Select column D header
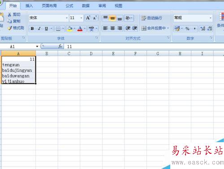This screenshot has width=224, height=169. click(91, 54)
